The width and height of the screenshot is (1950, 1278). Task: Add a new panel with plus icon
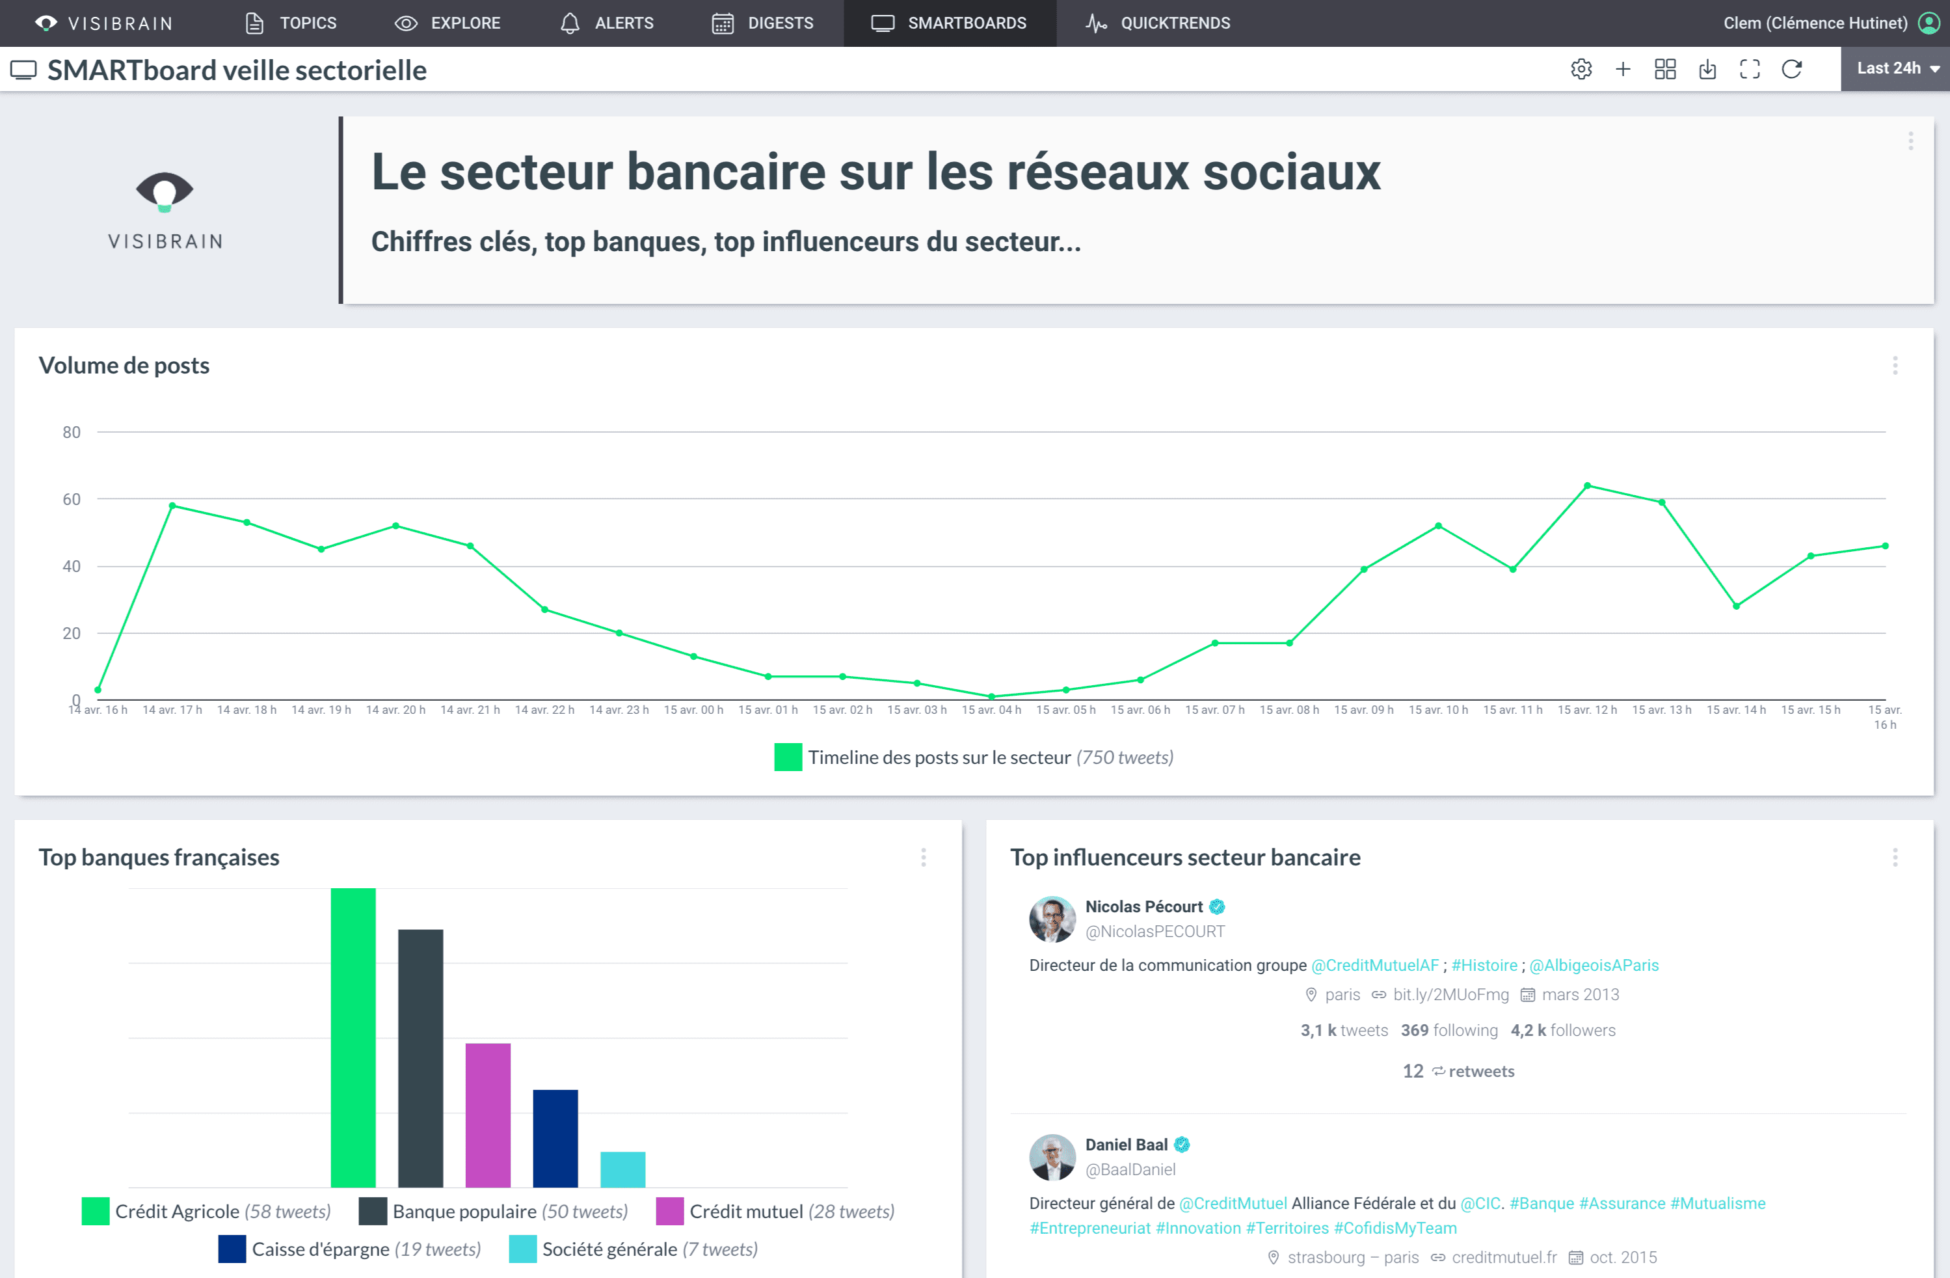click(x=1623, y=69)
